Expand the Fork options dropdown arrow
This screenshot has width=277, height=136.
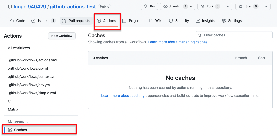228,6
